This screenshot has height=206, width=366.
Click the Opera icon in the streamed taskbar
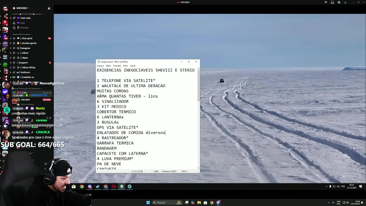tap(114, 187)
